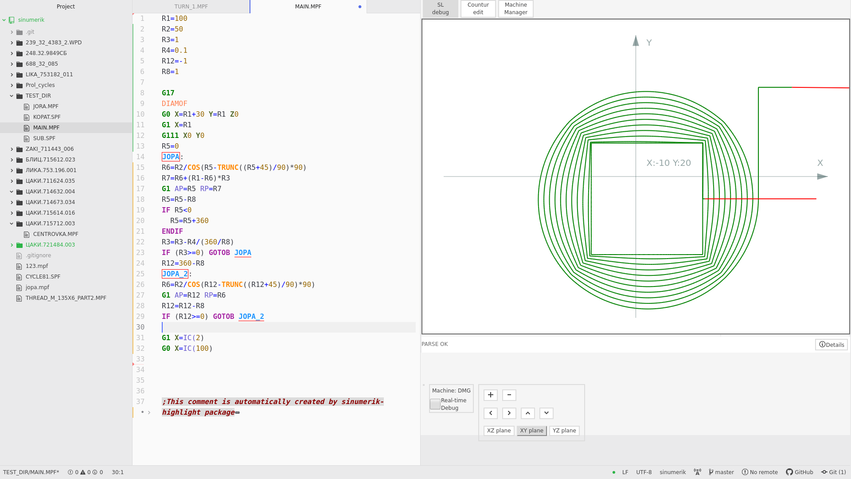Screen dimensions: 851x479
Task: Pan view up with up arrow button
Action: pos(528,413)
